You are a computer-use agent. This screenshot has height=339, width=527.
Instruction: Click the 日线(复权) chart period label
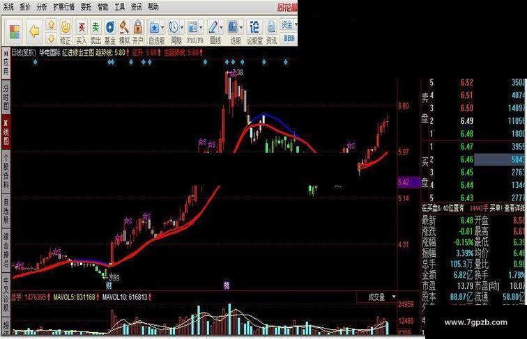pyautogui.click(x=23, y=53)
